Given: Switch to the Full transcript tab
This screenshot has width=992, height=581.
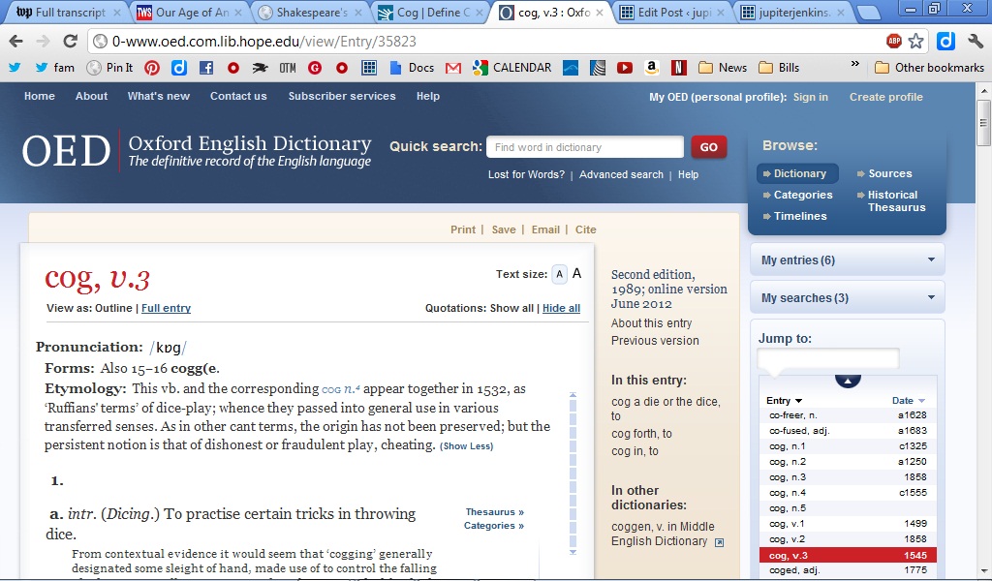Looking at the screenshot, I should (68, 13).
